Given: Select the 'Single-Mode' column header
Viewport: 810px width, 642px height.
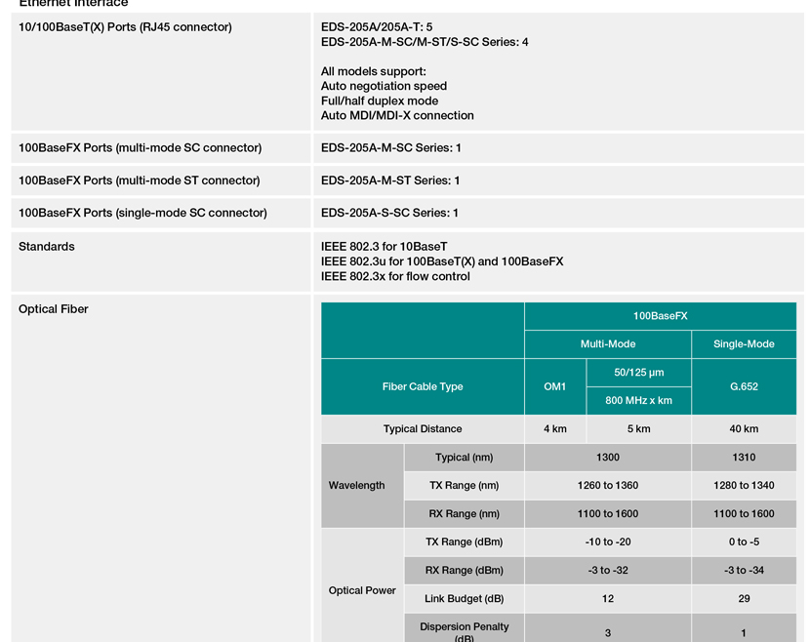Looking at the screenshot, I should tap(744, 344).
